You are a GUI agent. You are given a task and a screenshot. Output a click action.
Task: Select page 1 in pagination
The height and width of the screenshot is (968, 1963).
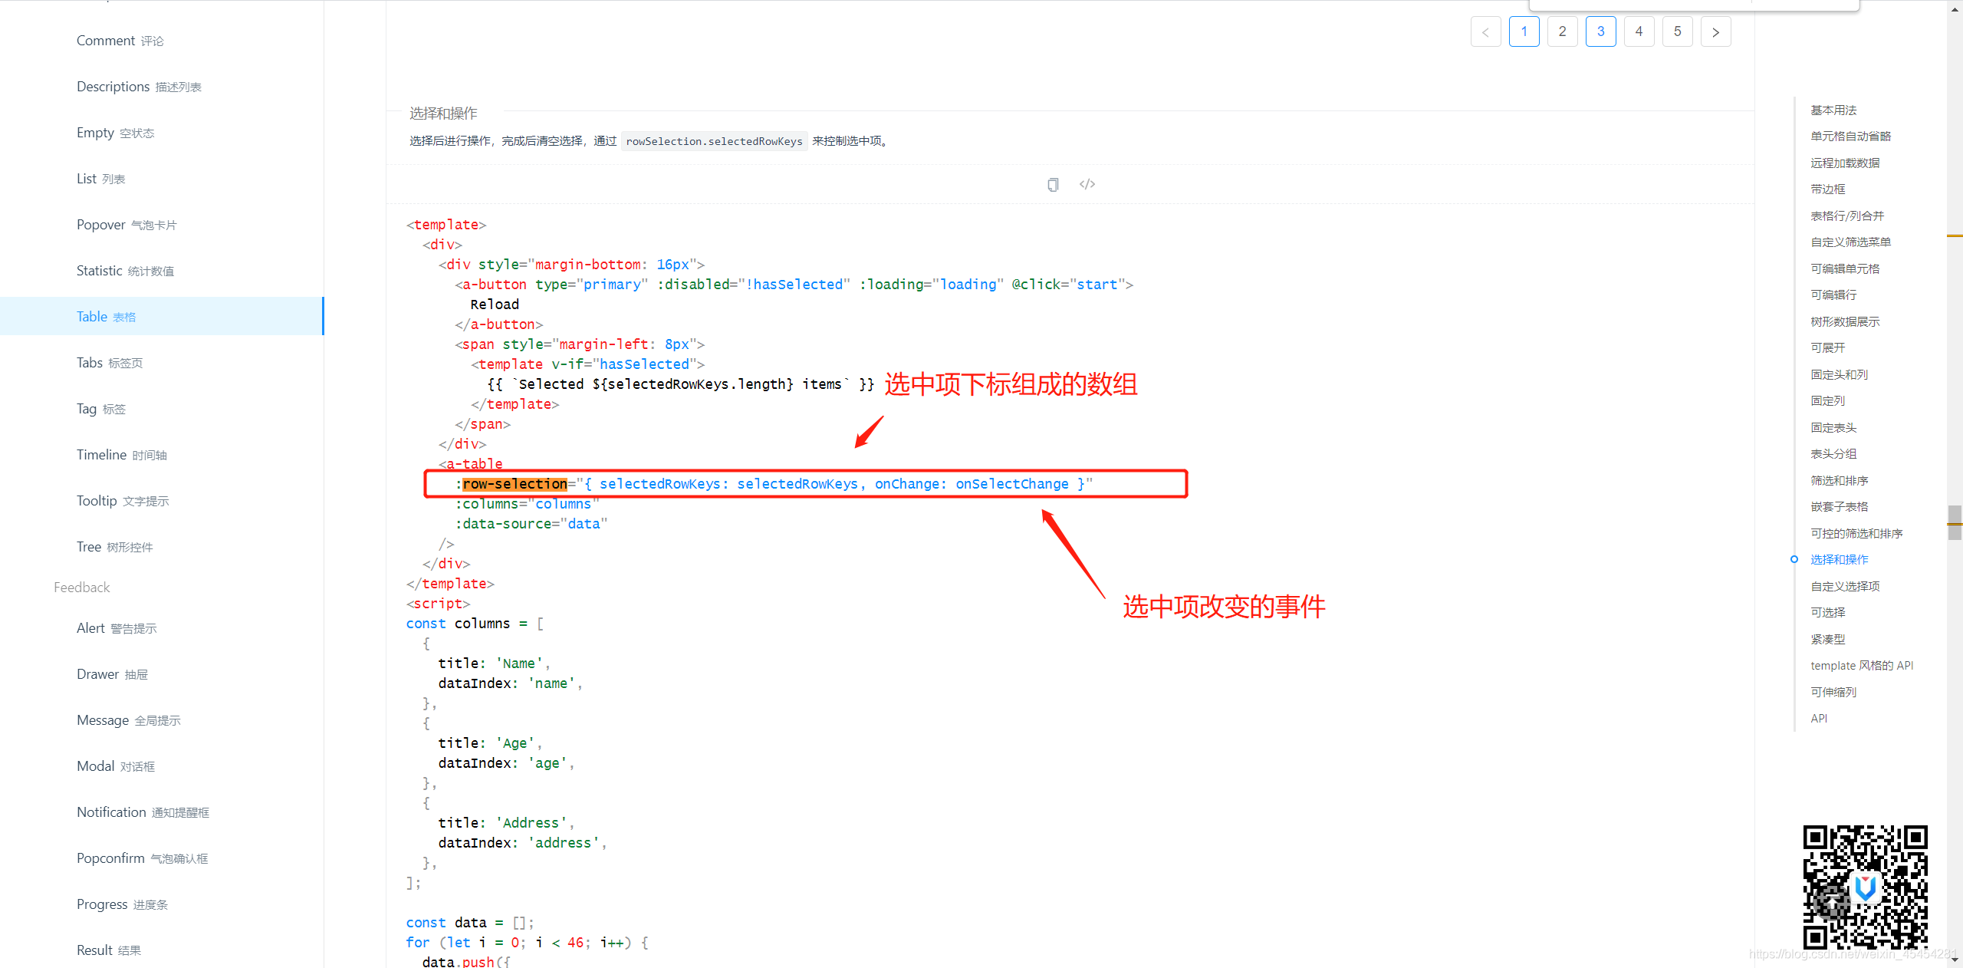tap(1524, 31)
